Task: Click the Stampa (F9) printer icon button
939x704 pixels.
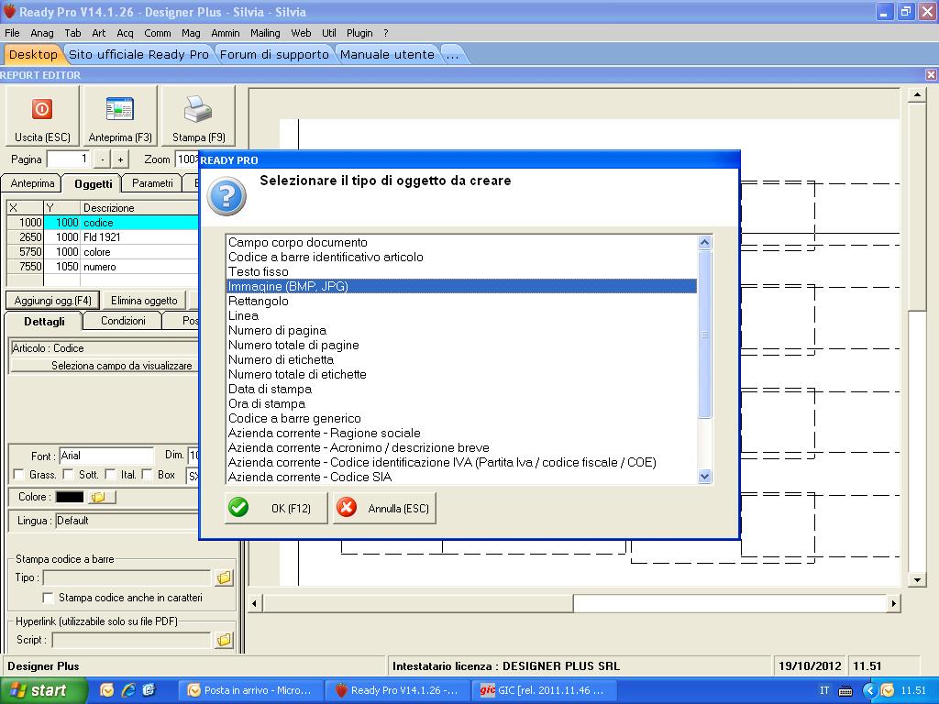Action: coord(198,115)
